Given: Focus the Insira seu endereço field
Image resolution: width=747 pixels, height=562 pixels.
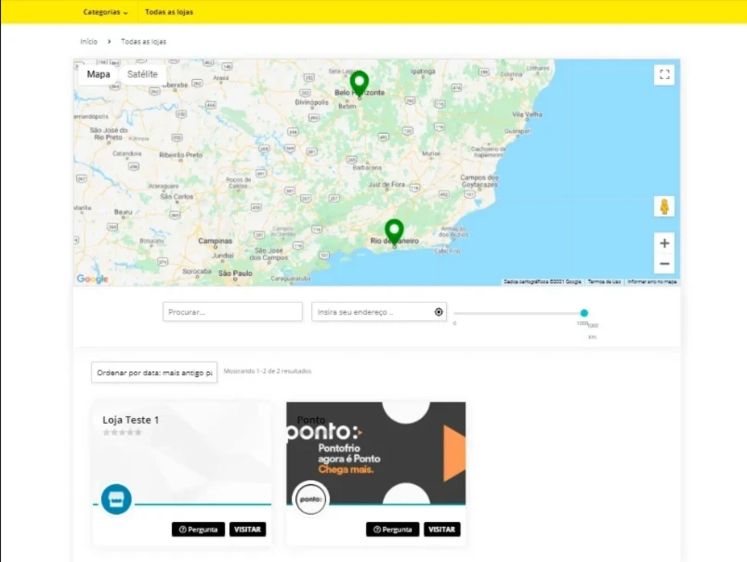Looking at the screenshot, I should click(x=379, y=312).
